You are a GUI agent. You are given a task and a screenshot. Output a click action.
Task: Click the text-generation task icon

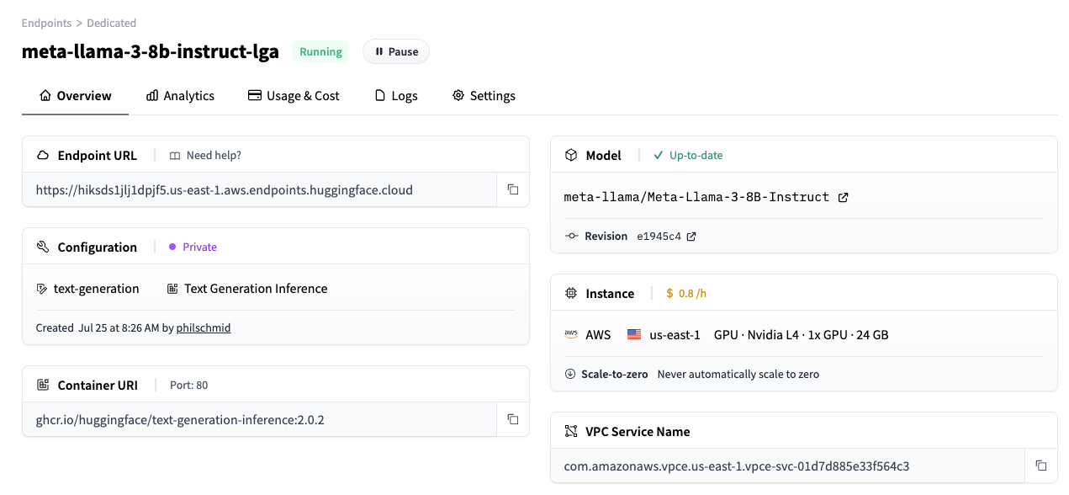click(42, 289)
